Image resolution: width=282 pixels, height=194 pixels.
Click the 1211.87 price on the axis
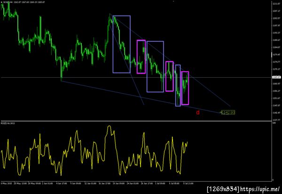click(x=276, y=4)
